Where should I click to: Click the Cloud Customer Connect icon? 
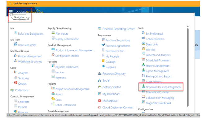point(99,107)
